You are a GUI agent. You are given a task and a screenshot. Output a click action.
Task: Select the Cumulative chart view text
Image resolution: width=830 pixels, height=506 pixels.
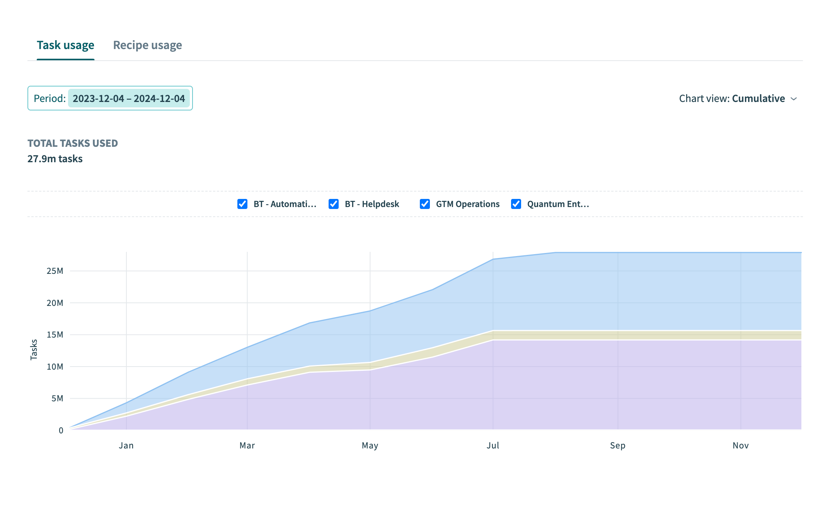(758, 98)
